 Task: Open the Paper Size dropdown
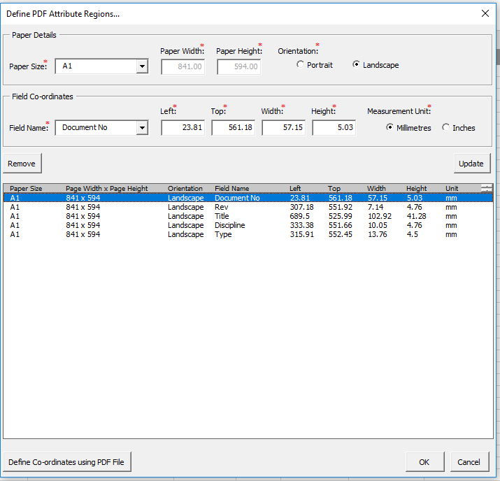tap(142, 66)
